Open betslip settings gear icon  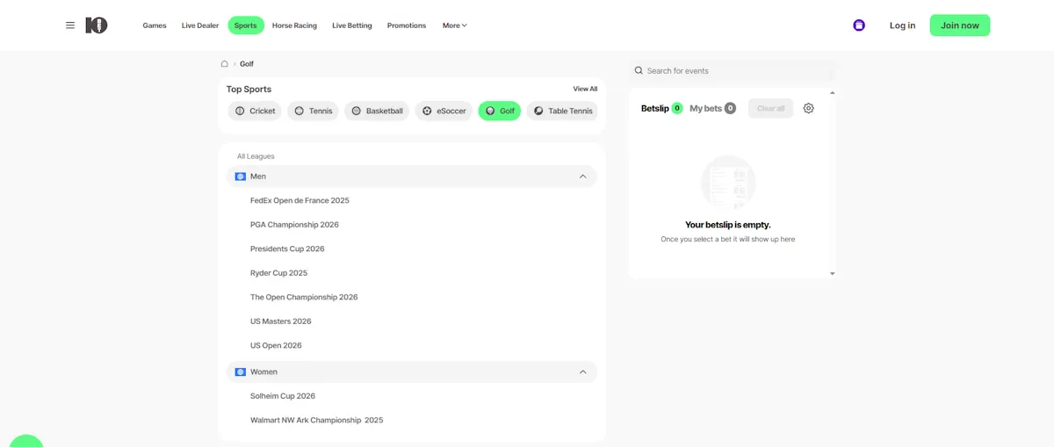[809, 108]
